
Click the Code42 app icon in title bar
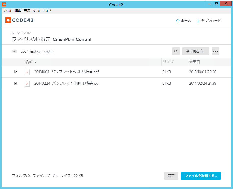[x=4, y=4]
